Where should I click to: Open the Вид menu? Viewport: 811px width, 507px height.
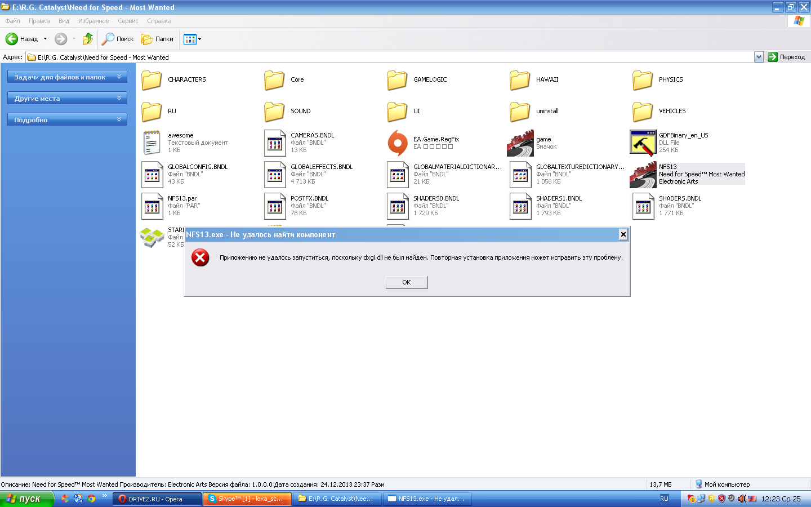64,21
